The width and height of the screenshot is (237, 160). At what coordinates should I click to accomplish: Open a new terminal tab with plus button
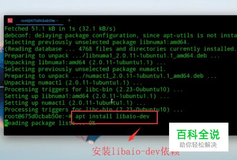tap(69, 20)
